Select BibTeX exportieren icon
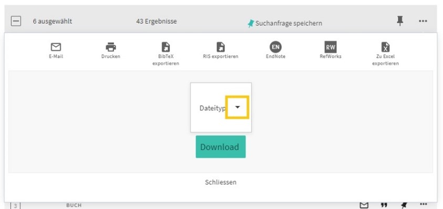 [x=166, y=47]
